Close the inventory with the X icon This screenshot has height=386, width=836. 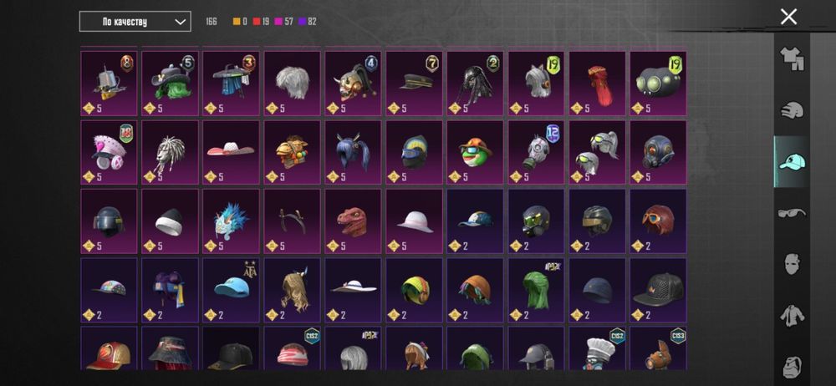pyautogui.click(x=788, y=17)
